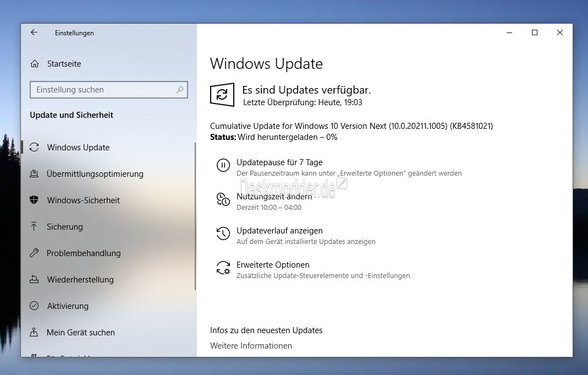Click Infos zu den neuesten Updates heading
The width and height of the screenshot is (588, 375).
(266, 330)
